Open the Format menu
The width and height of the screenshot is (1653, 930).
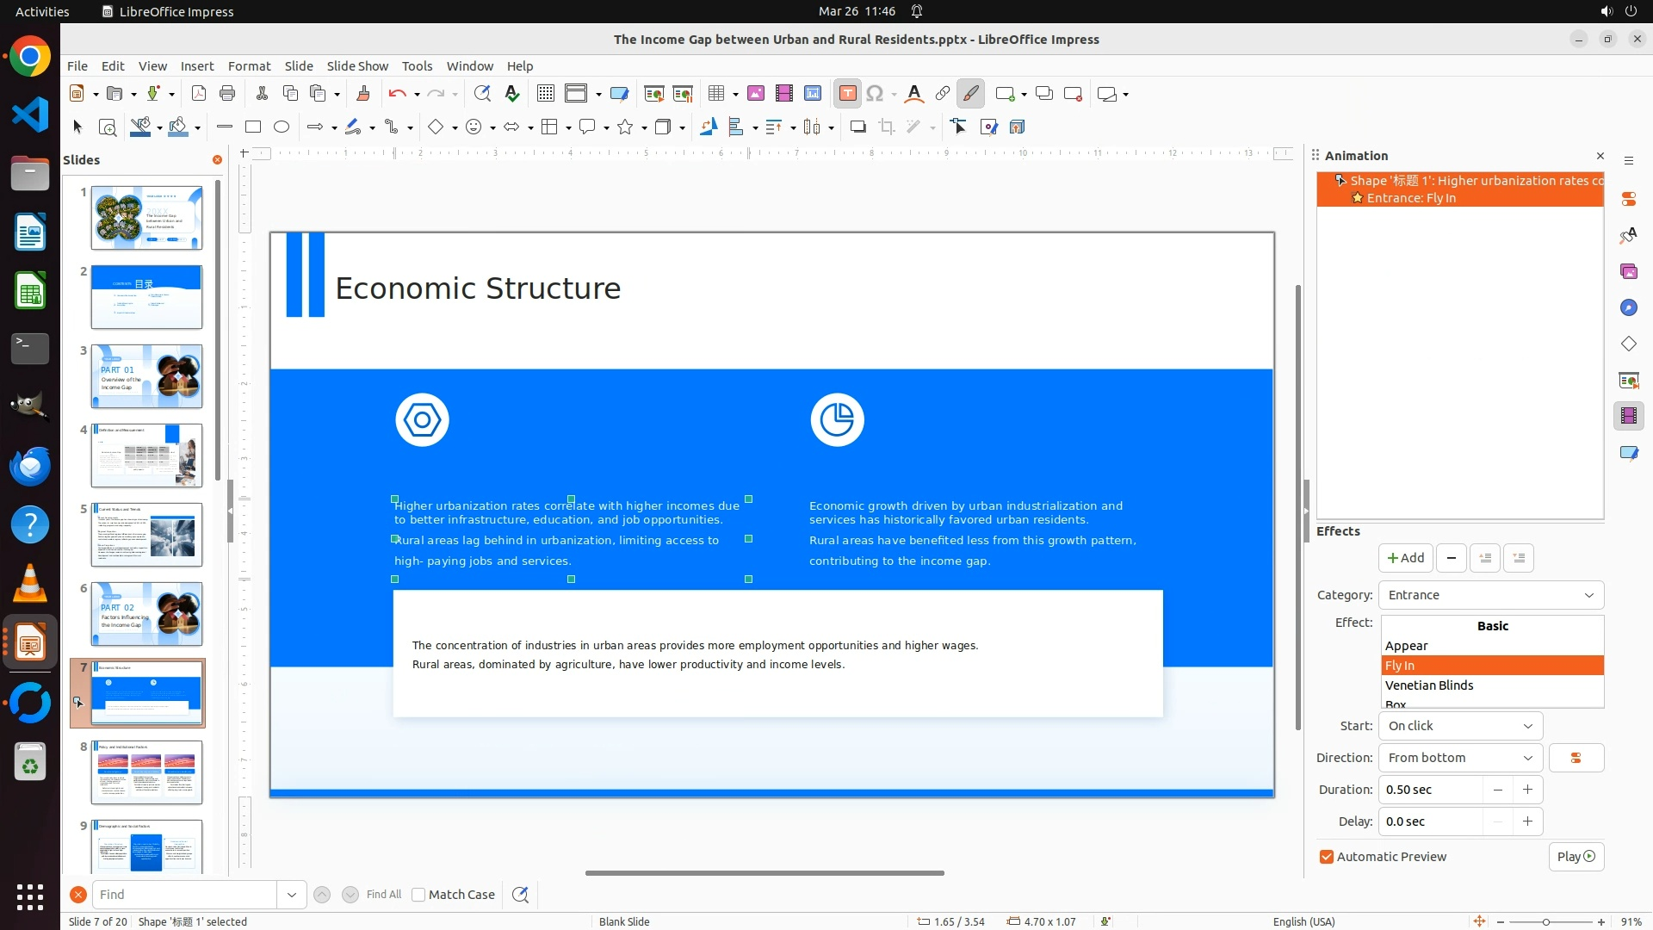click(x=249, y=66)
